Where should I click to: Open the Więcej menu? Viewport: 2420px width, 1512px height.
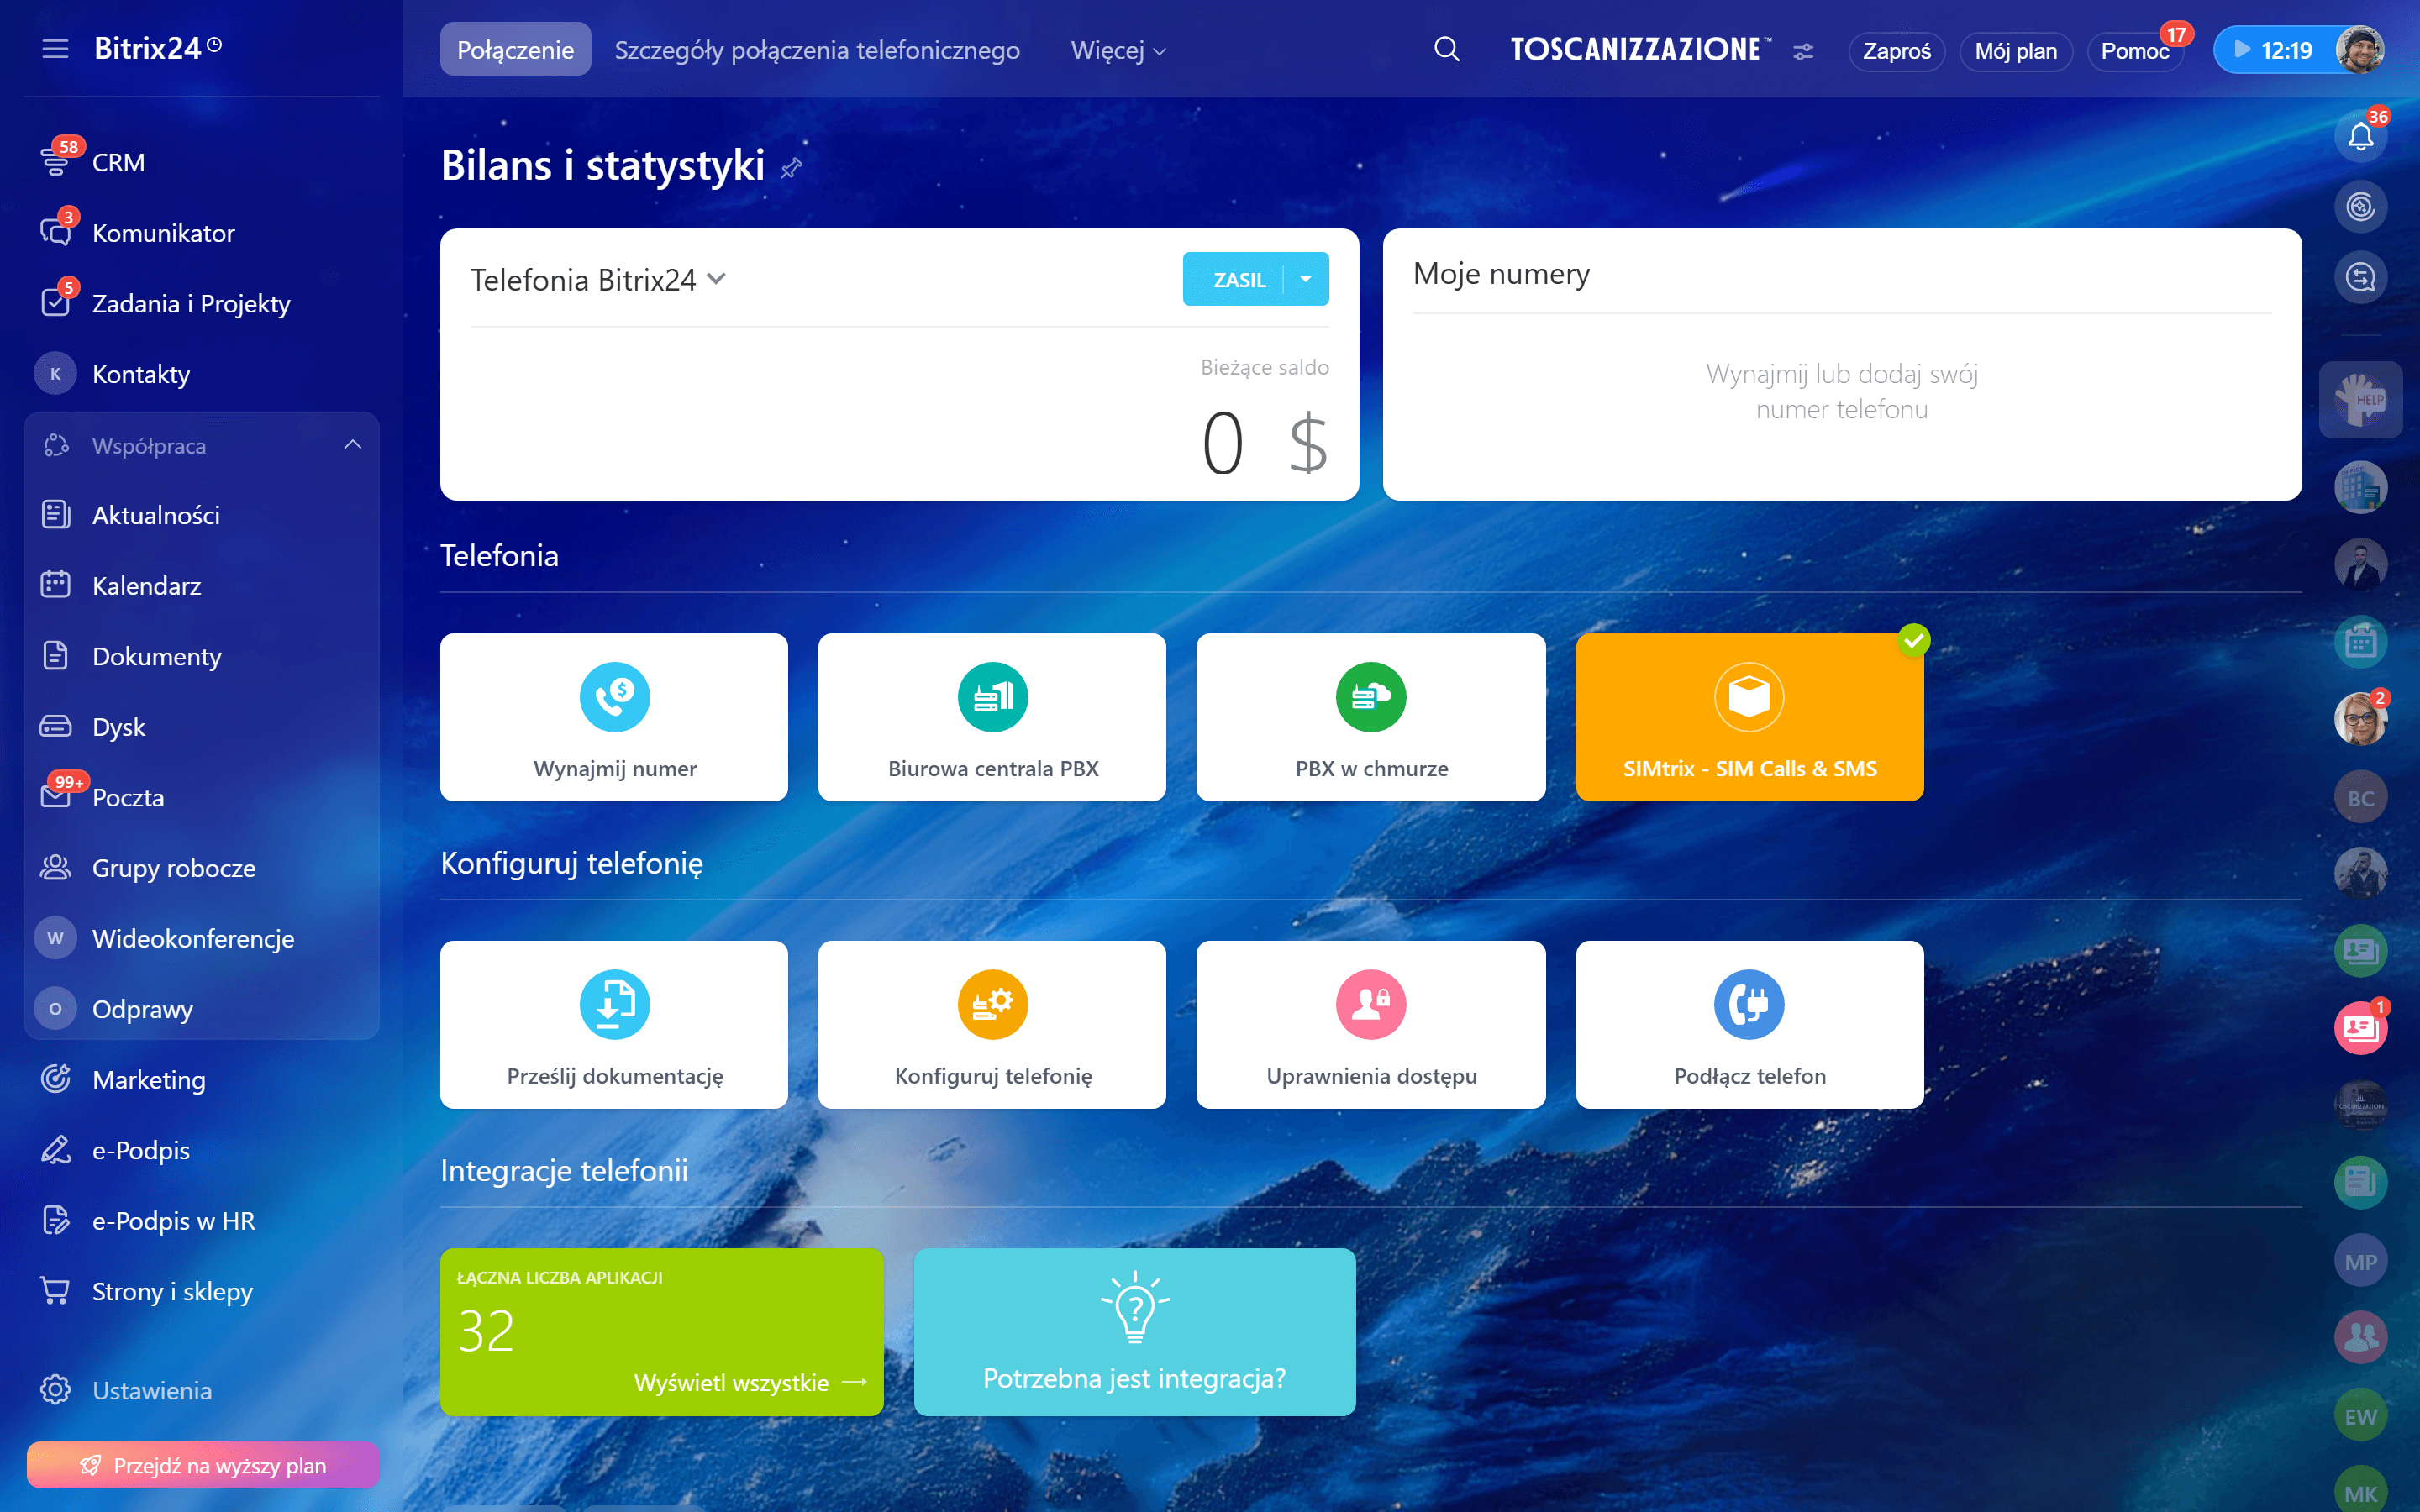(1117, 50)
